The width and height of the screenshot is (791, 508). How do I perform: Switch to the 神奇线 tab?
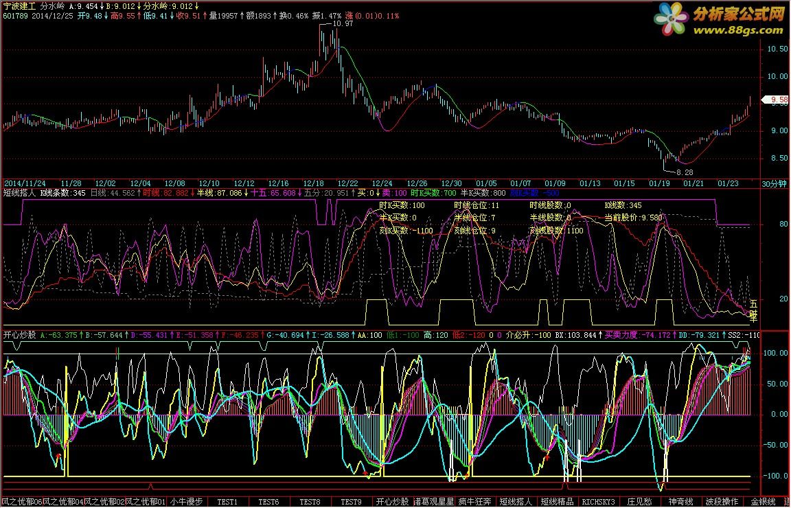(x=681, y=502)
